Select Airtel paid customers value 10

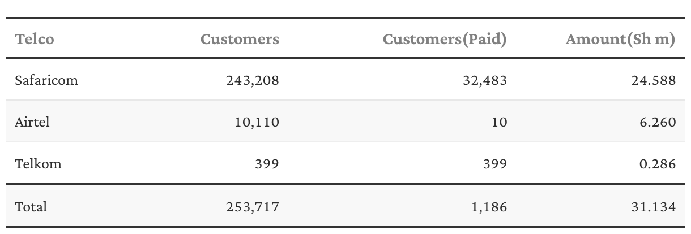click(x=500, y=122)
